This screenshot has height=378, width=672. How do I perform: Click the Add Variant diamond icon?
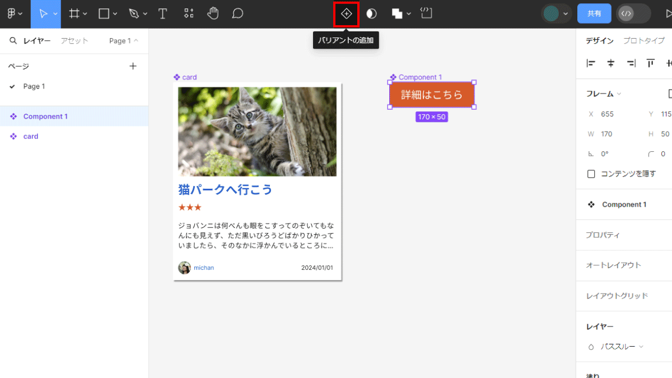click(346, 13)
